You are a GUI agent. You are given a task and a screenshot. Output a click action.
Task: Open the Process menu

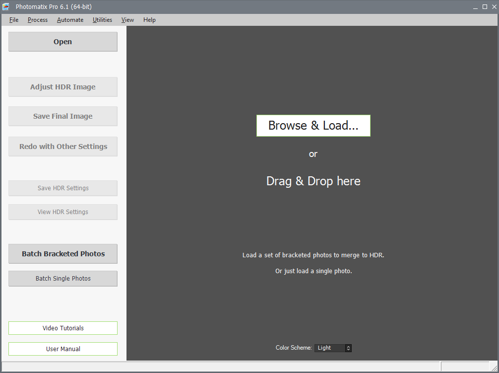pyautogui.click(x=38, y=20)
